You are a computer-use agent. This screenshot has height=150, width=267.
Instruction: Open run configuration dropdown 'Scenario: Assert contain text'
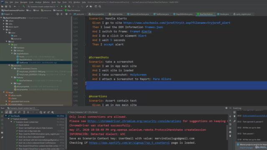point(43,7)
